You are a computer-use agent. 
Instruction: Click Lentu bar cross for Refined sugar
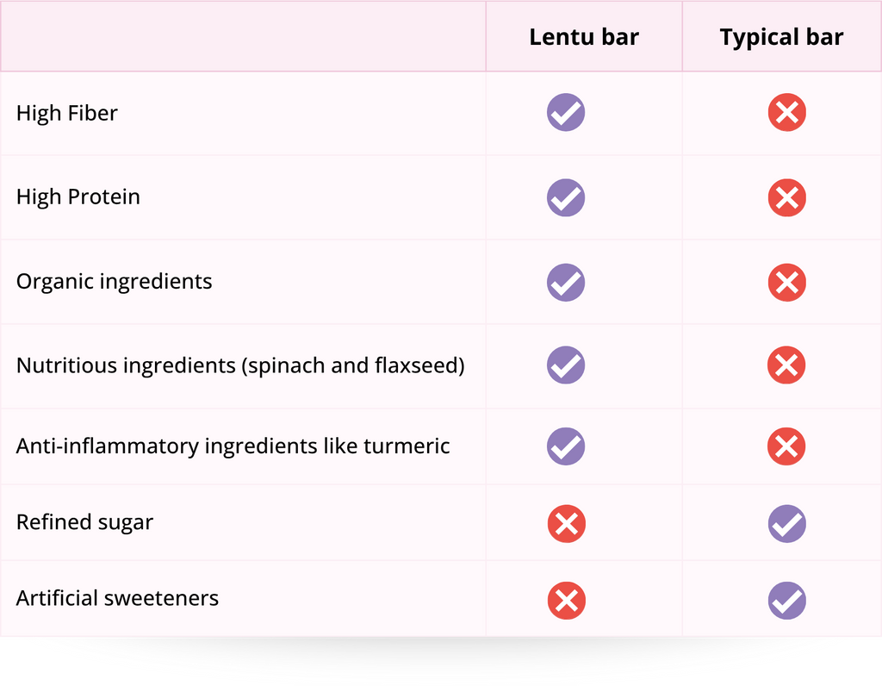[x=566, y=523]
